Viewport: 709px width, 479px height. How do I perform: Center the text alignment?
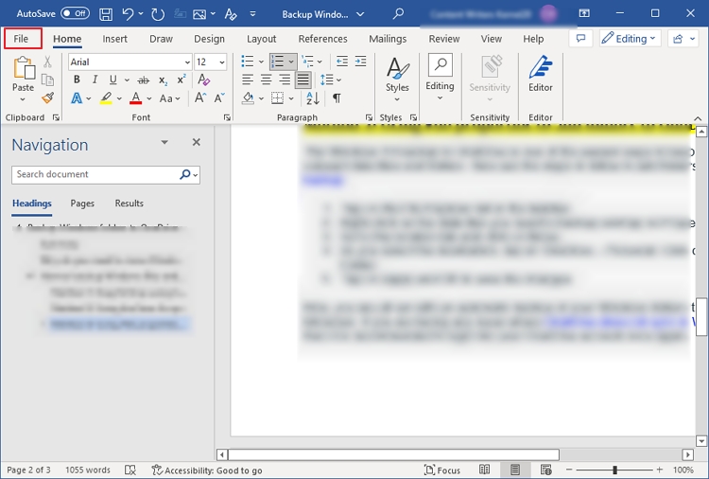point(266,80)
